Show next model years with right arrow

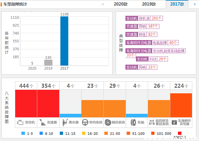(x=195, y=4)
